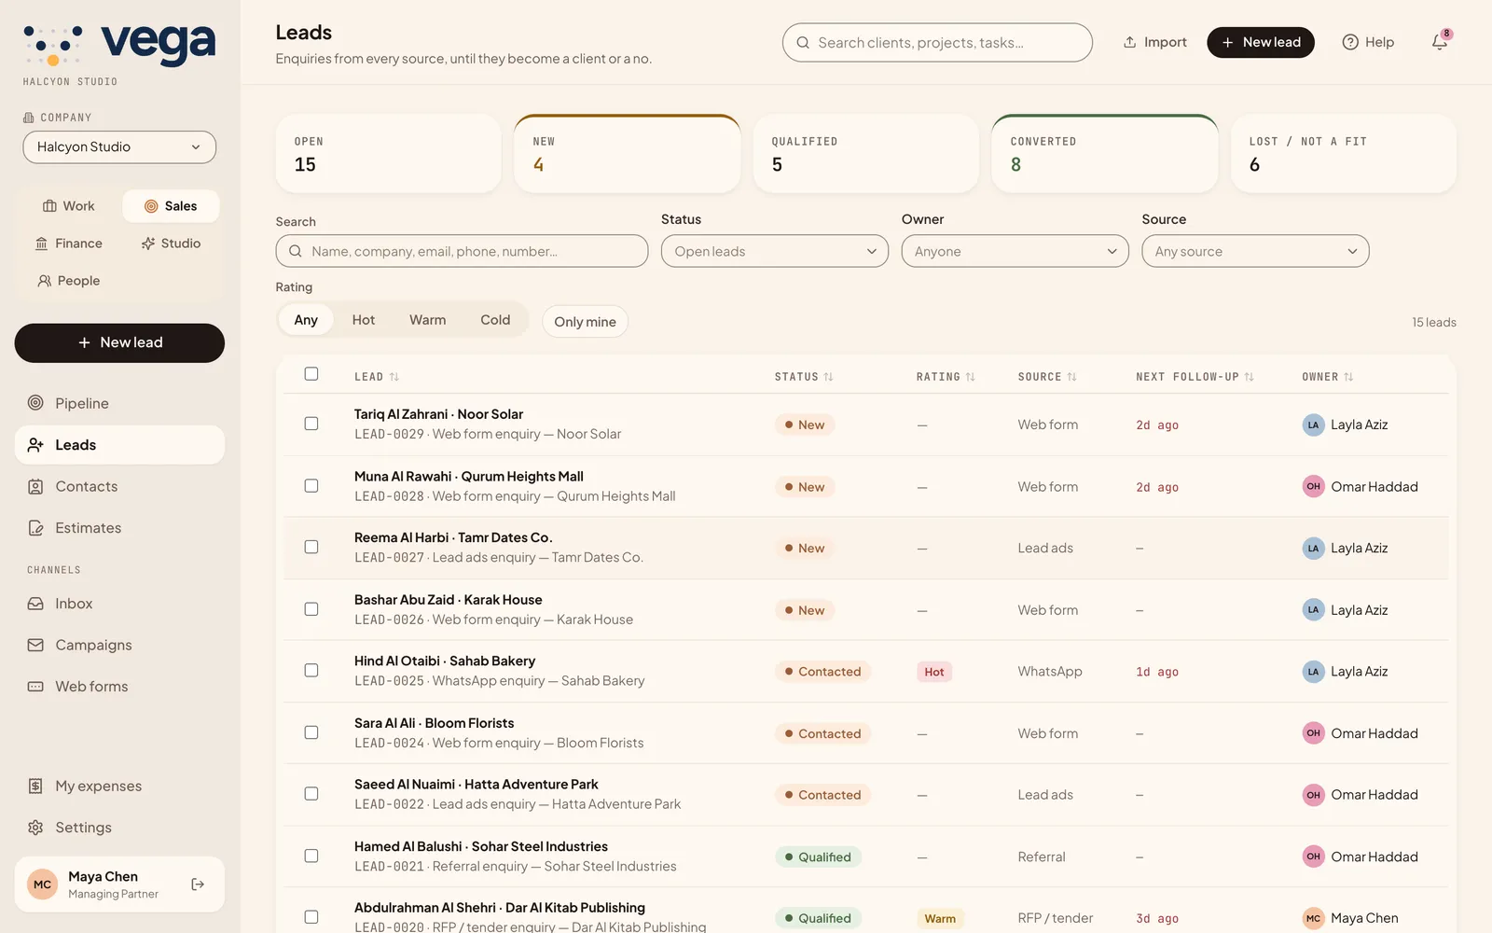Image resolution: width=1492 pixels, height=933 pixels.
Task: Focus the global search clients field
Action: (937, 43)
